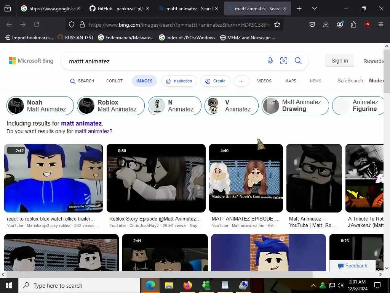Start voice search with microphone icon
This screenshot has width=390, height=293.
click(270, 61)
